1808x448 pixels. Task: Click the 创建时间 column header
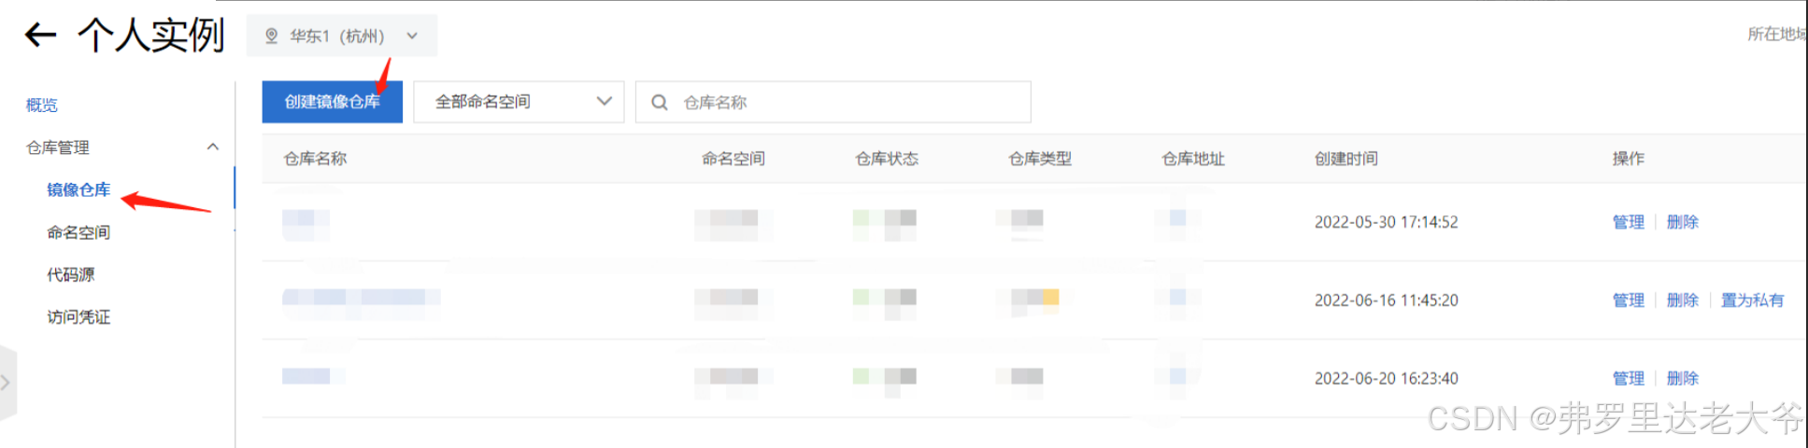(x=1345, y=159)
